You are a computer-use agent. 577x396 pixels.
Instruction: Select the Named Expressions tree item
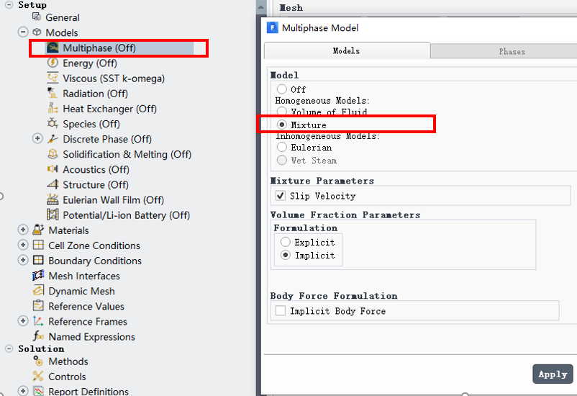tap(92, 337)
